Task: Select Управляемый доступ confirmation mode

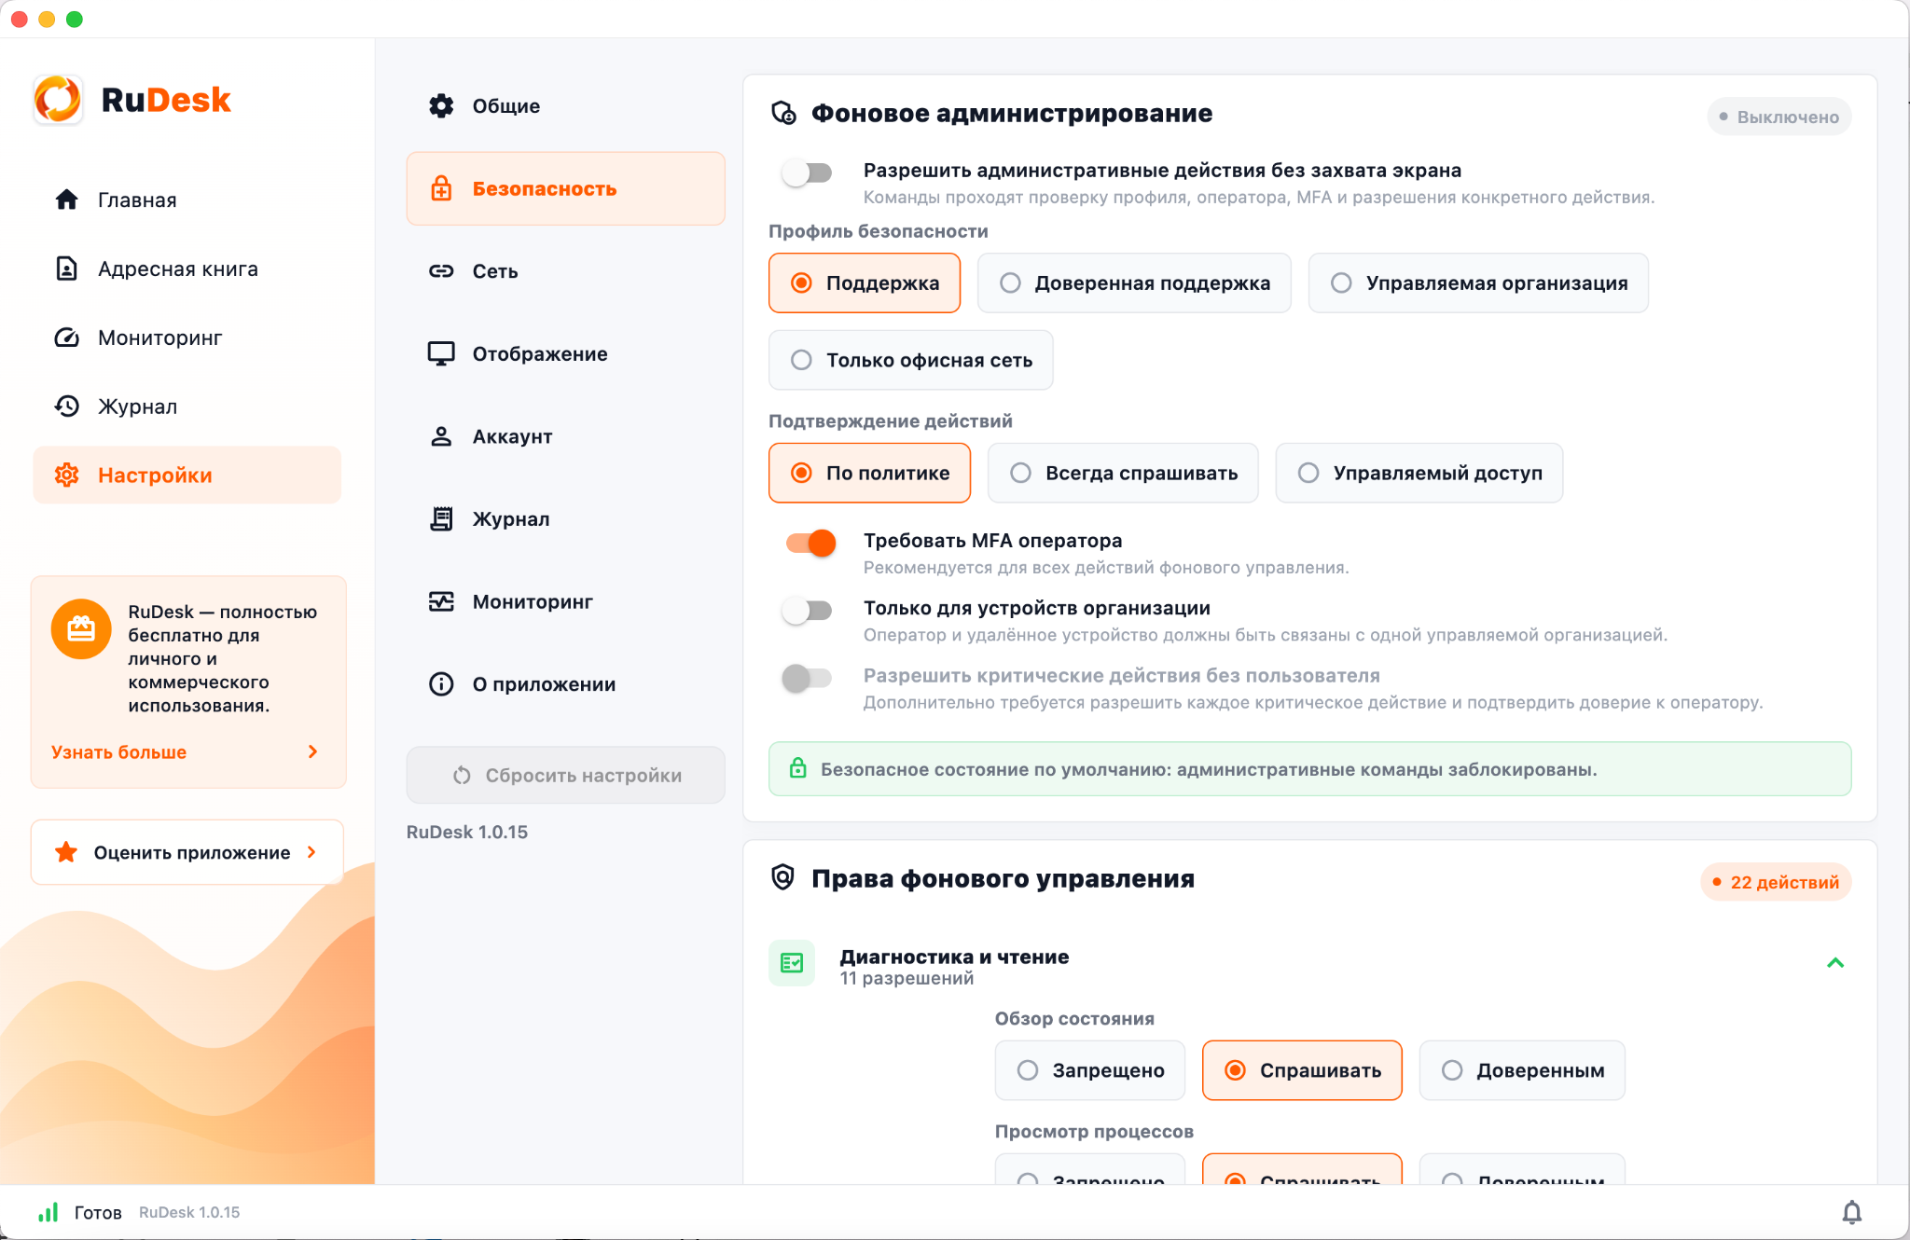Action: click(1419, 473)
